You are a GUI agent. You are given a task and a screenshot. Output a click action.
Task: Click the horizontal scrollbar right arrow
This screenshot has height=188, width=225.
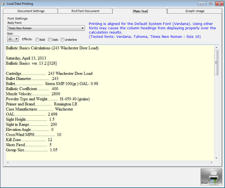(212, 163)
